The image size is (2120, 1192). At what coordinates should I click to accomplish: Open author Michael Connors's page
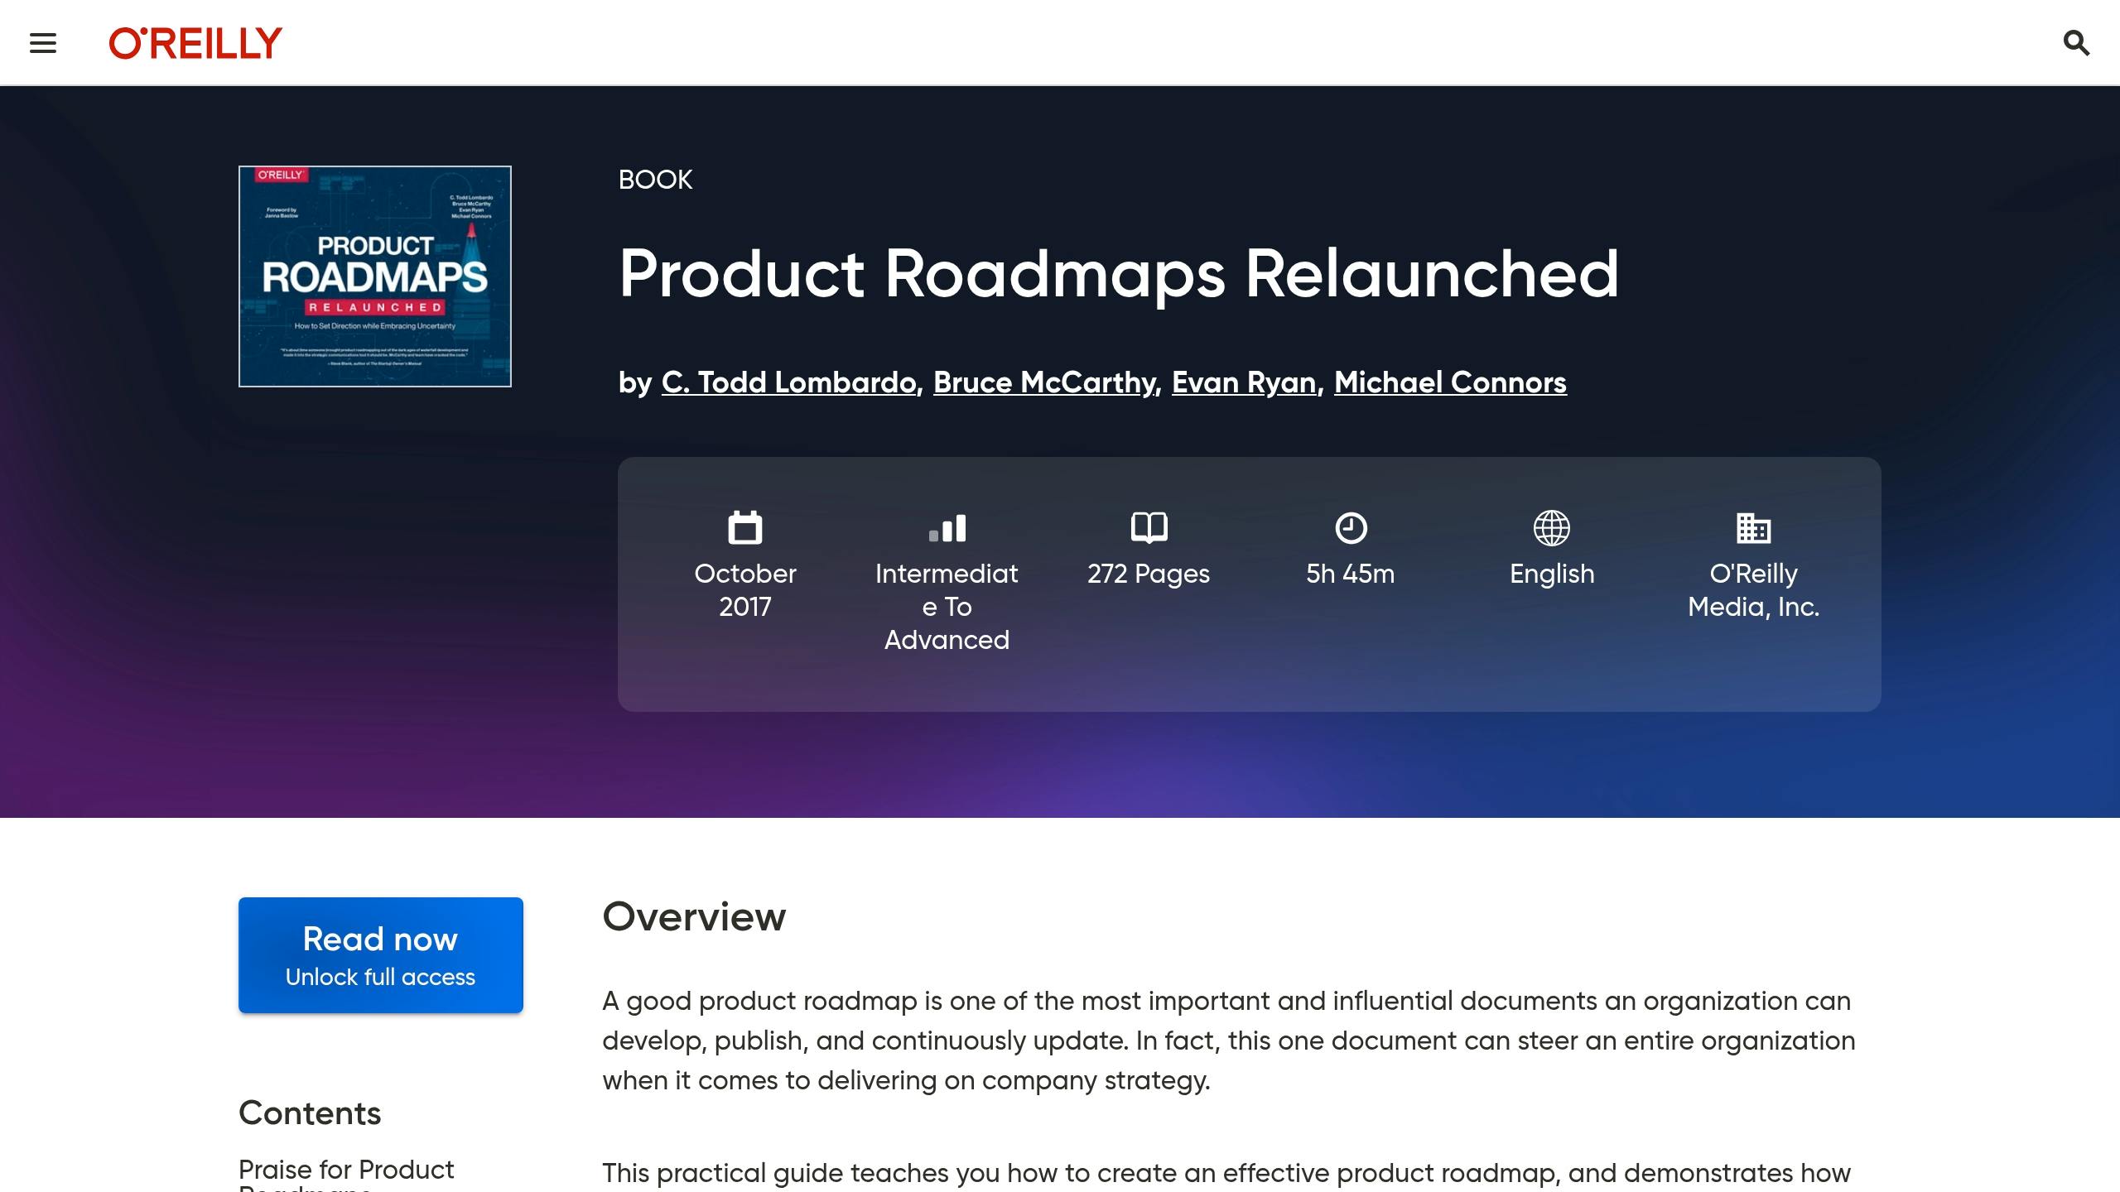tap(1450, 382)
